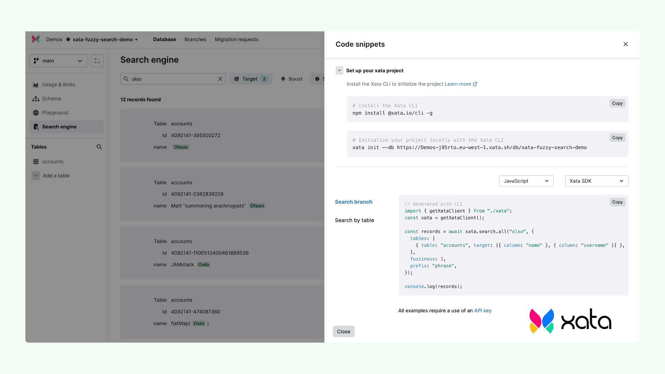Open the Migration requests tab
This screenshot has height=374, width=665.
pyautogui.click(x=237, y=39)
